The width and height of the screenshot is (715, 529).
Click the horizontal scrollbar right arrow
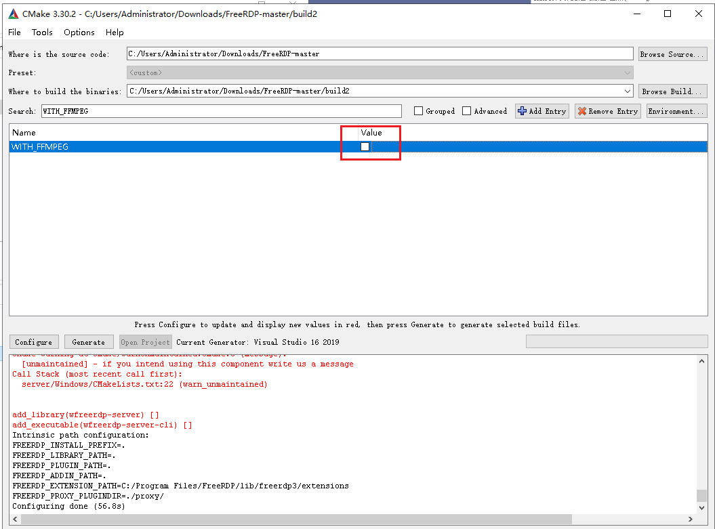(x=691, y=519)
